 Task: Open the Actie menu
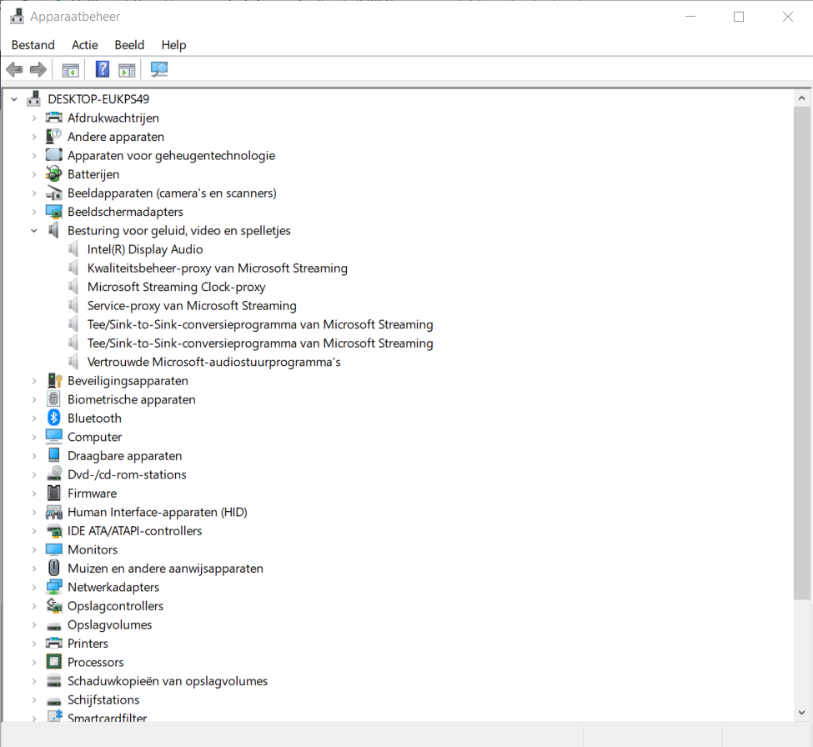click(x=85, y=45)
